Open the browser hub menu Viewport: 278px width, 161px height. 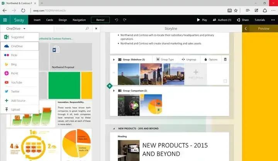tap(247, 10)
